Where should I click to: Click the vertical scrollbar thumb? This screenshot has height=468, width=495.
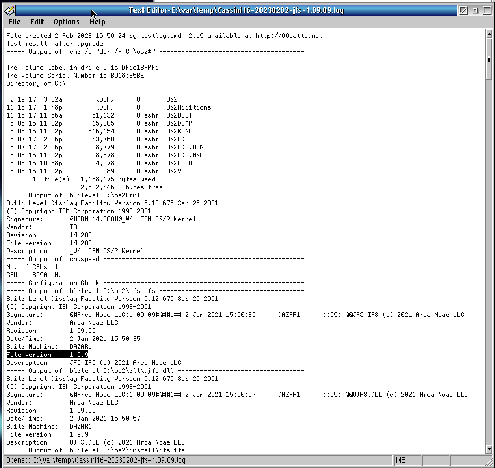[489, 59]
